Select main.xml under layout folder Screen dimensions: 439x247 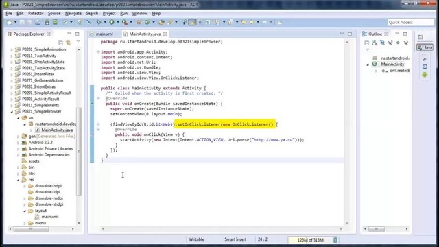coord(50,217)
